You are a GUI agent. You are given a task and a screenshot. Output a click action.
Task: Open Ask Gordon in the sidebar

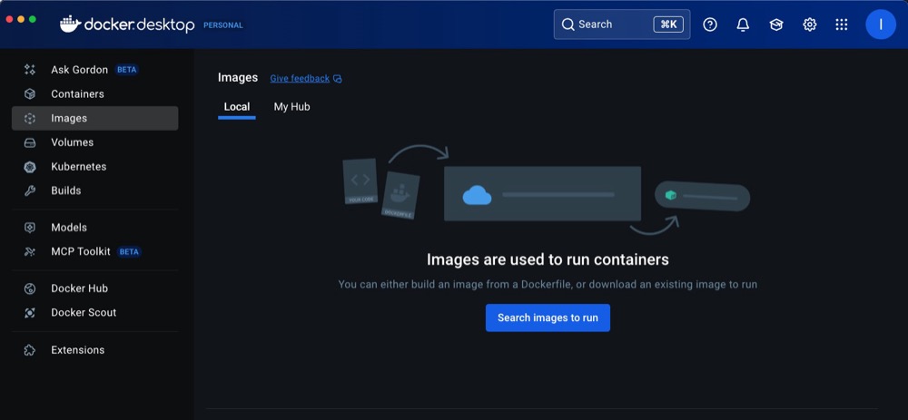pyautogui.click(x=95, y=70)
